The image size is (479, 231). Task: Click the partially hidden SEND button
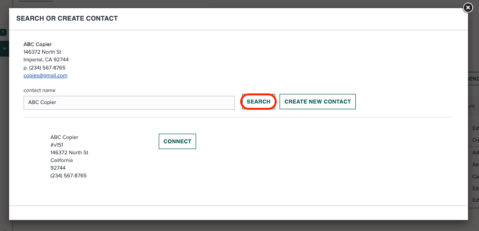click(473, 79)
